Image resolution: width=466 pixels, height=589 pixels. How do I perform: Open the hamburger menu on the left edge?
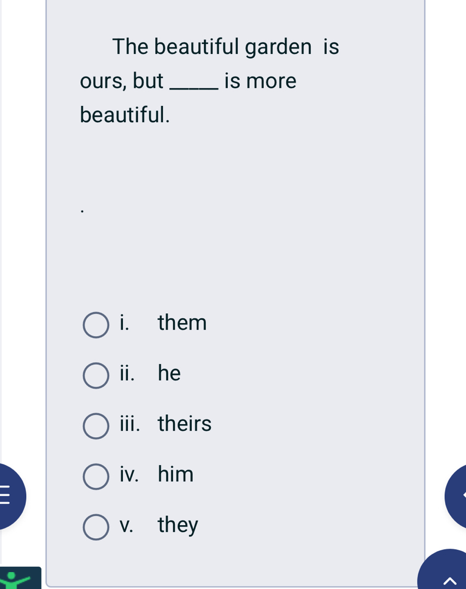pos(8,496)
